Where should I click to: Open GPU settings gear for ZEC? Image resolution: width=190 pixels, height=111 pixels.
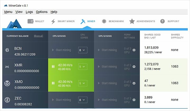click(x=134, y=100)
